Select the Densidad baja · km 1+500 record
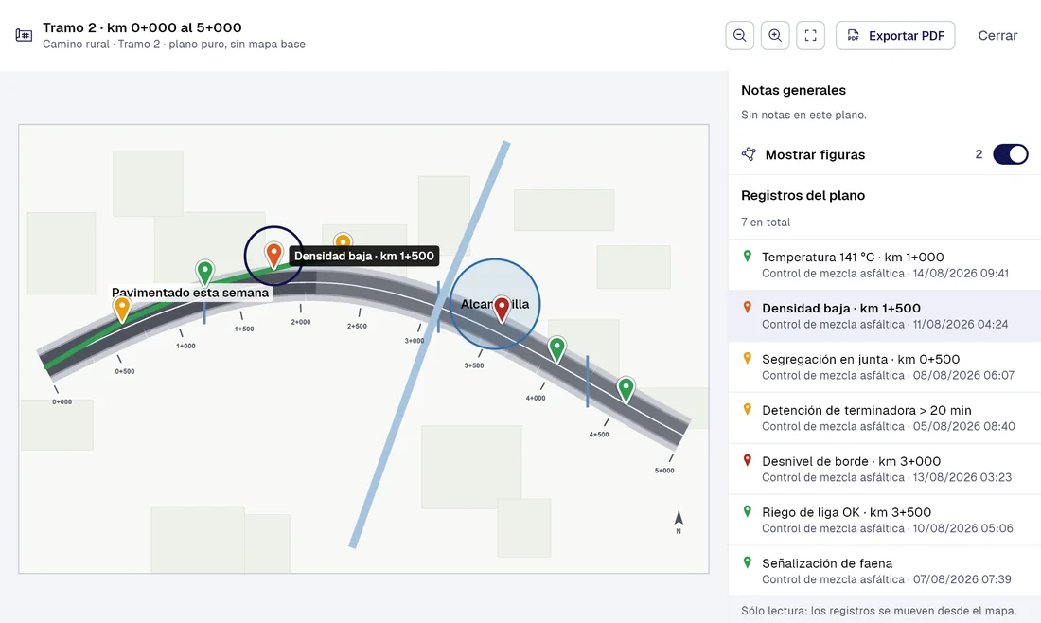This screenshot has width=1041, height=623. point(884,315)
